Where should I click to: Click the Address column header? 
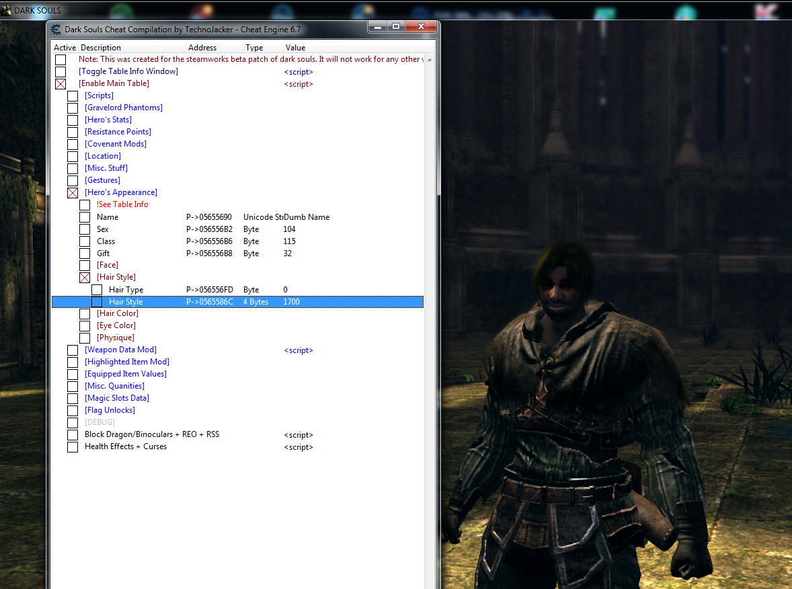[213, 48]
